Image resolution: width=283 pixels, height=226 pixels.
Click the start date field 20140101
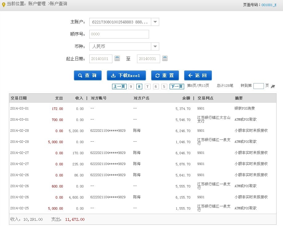[x=101, y=59]
